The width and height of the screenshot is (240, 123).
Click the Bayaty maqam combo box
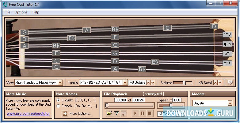click(x=213, y=103)
